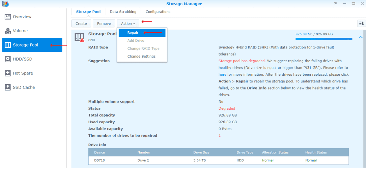The height and width of the screenshot is (170, 366).
Task: Click the "Total capacity" field label
Action: [102, 115]
